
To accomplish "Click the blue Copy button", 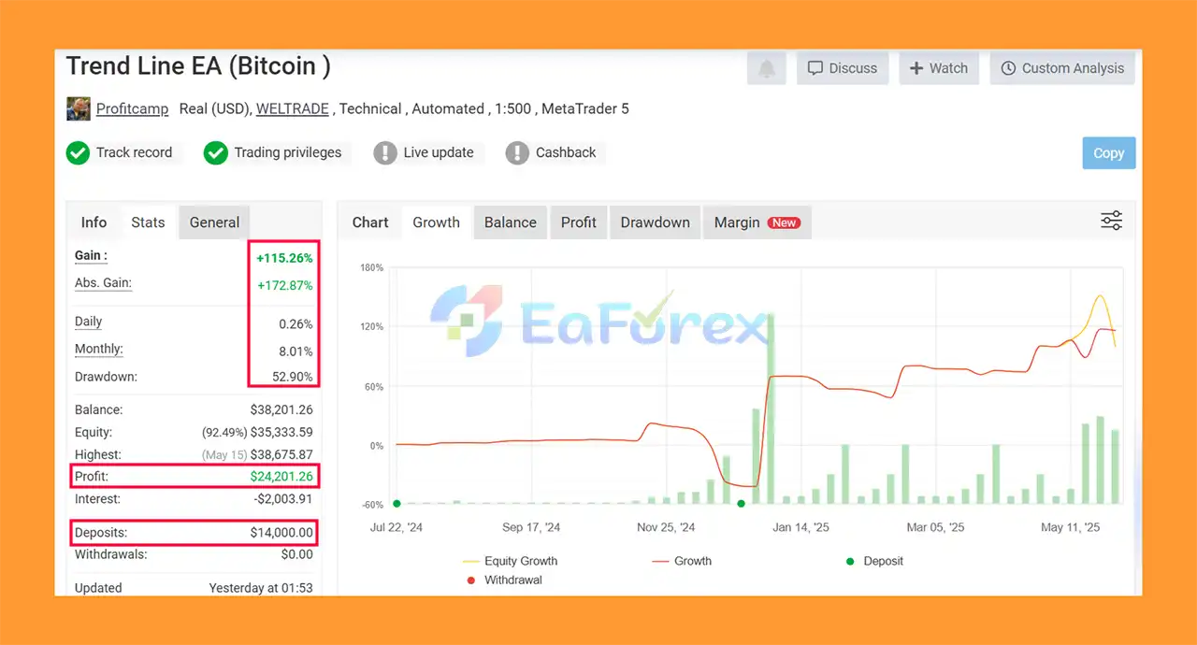I will 1109,153.
